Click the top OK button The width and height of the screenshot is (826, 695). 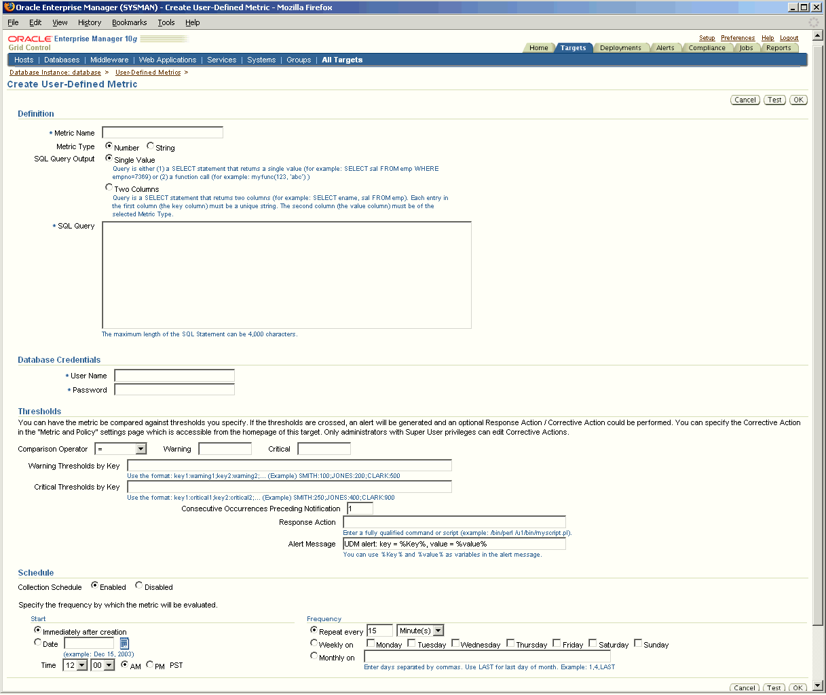click(798, 100)
